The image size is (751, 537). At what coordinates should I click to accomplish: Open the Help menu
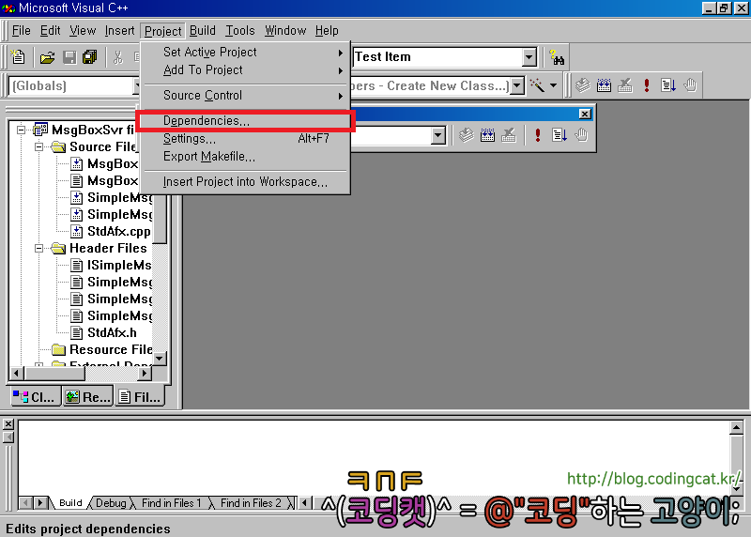point(327,31)
